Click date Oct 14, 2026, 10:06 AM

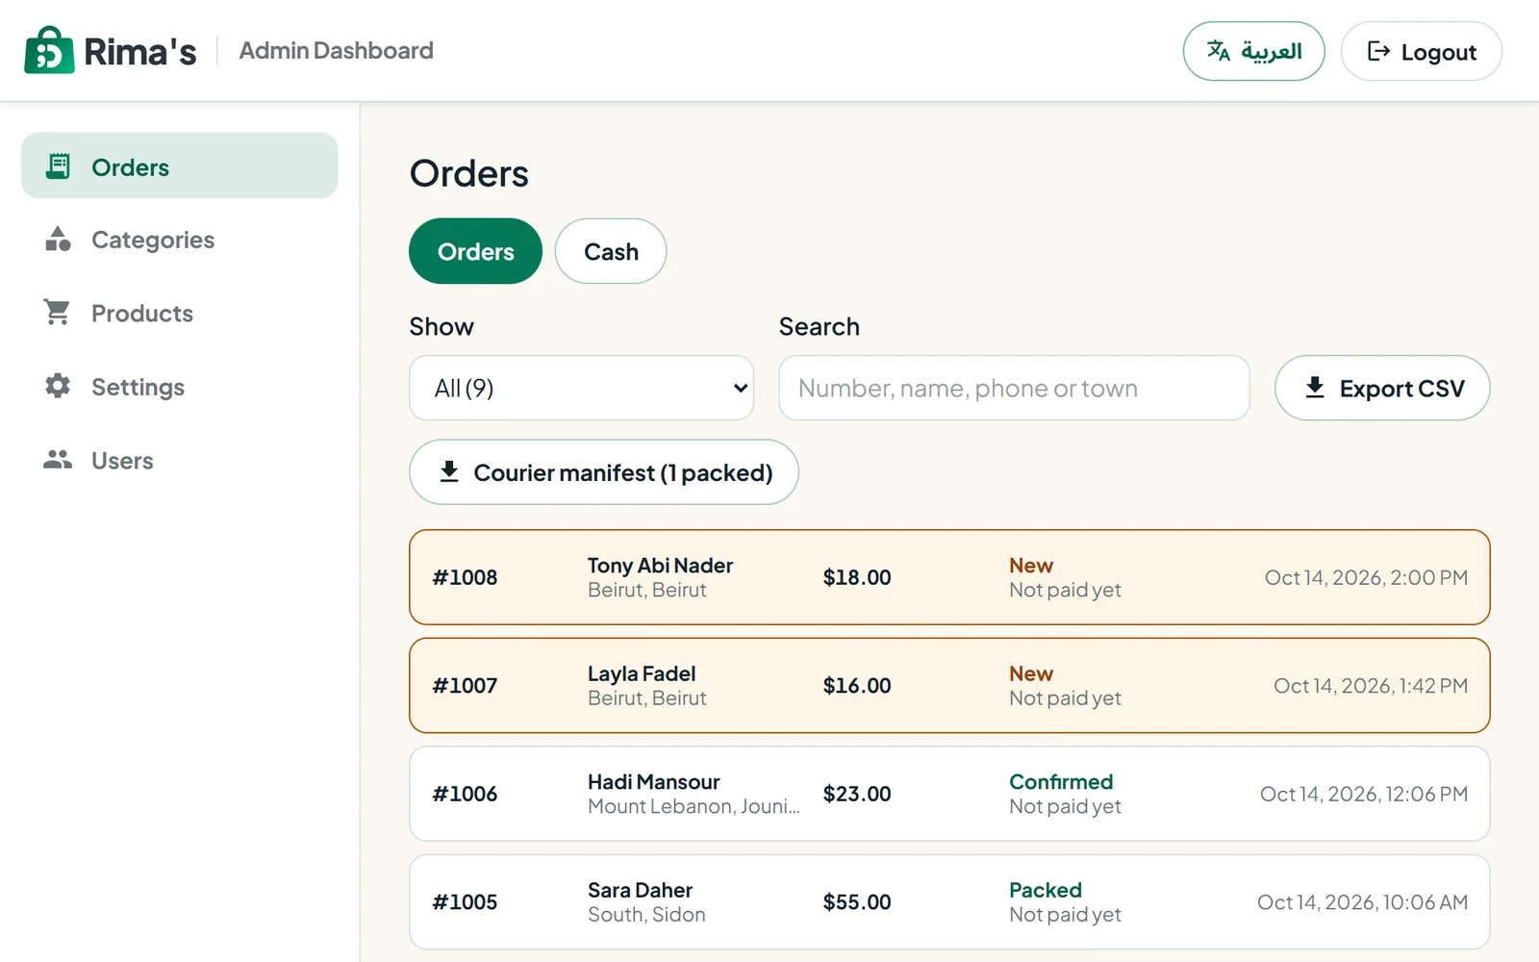[x=1362, y=902]
